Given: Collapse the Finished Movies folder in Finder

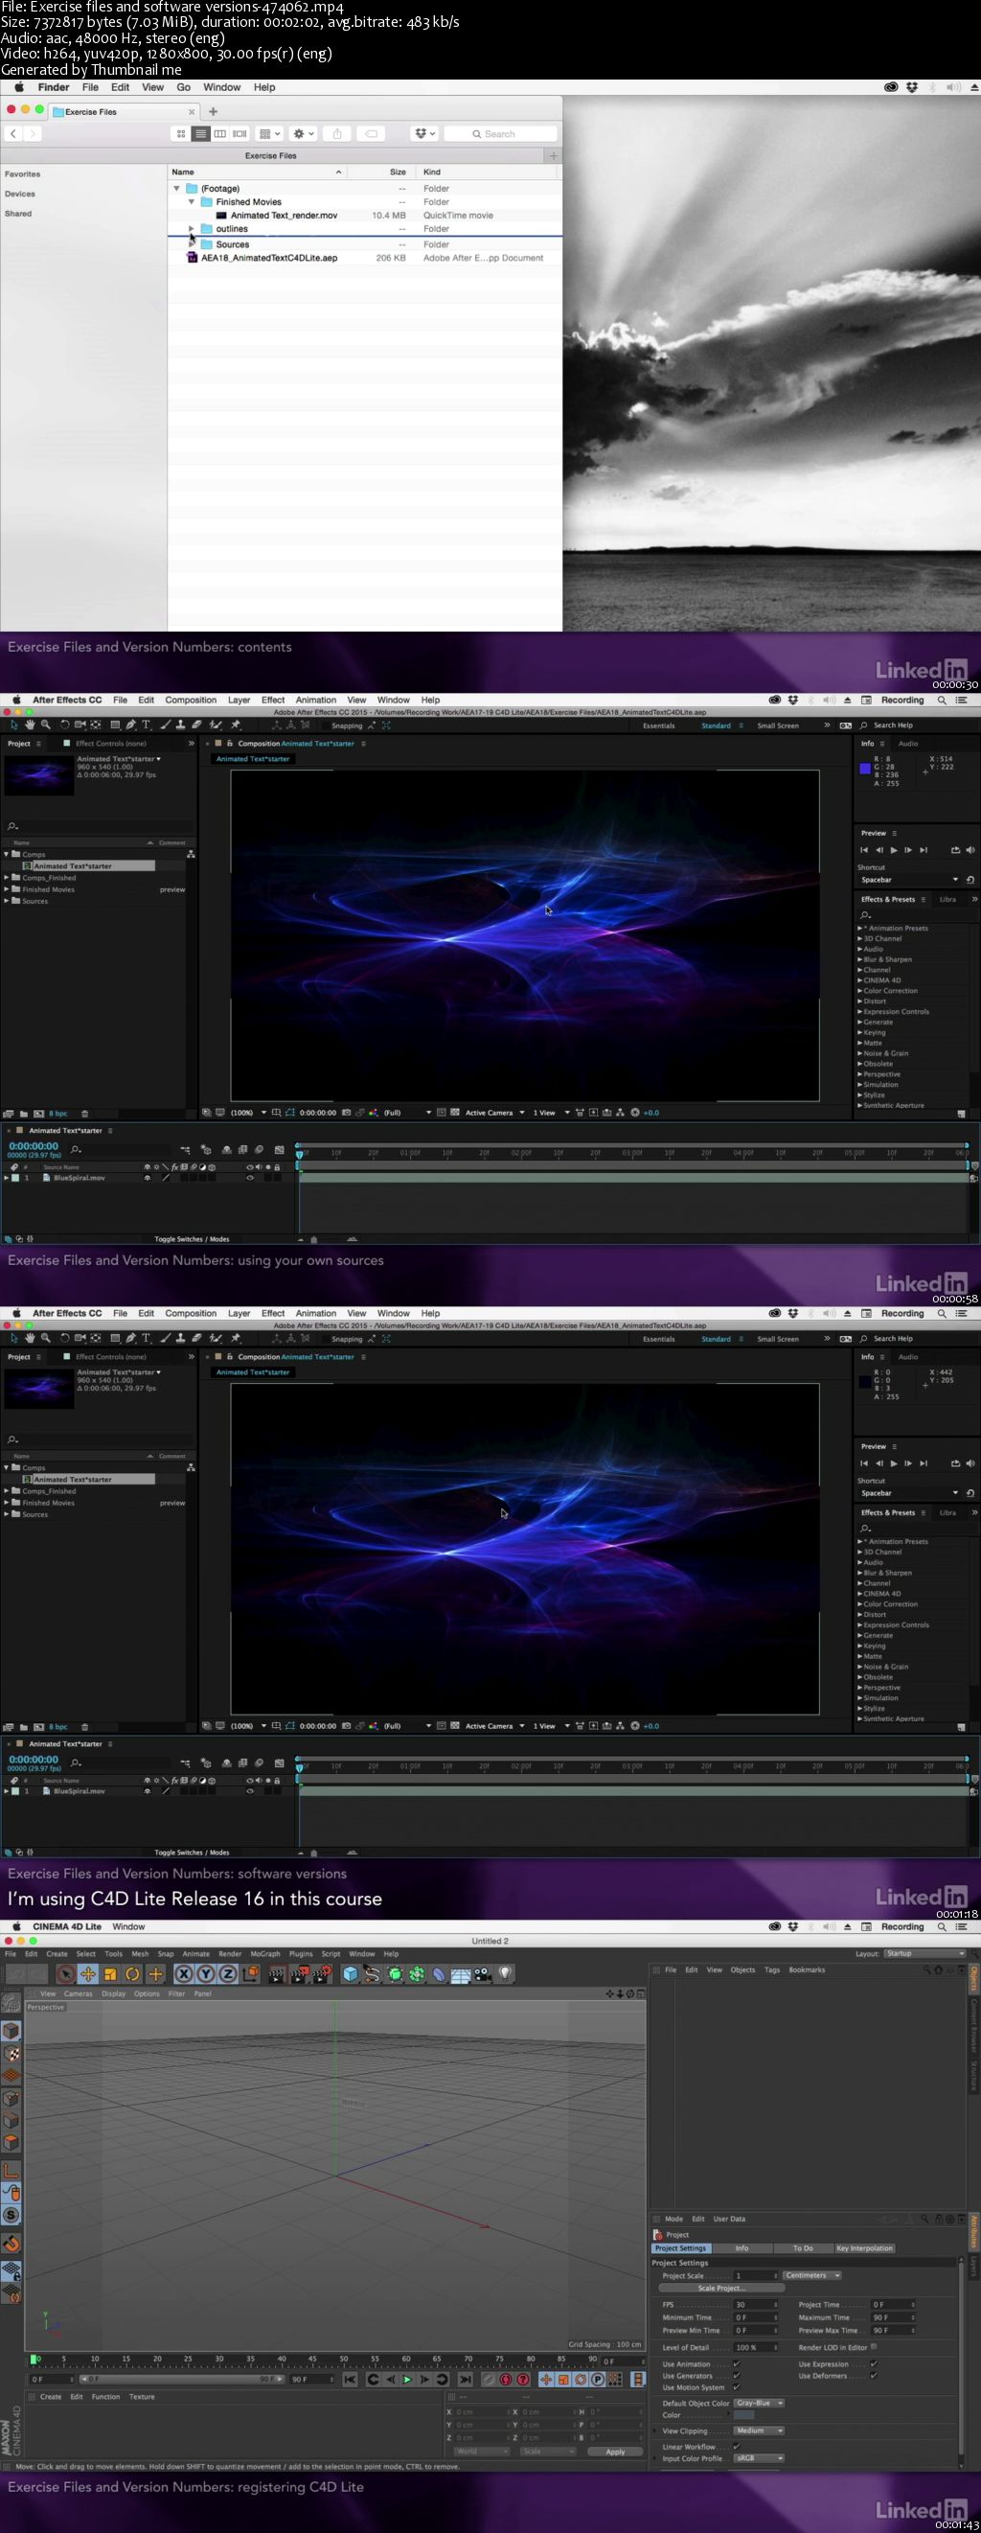Looking at the screenshot, I should click(192, 201).
